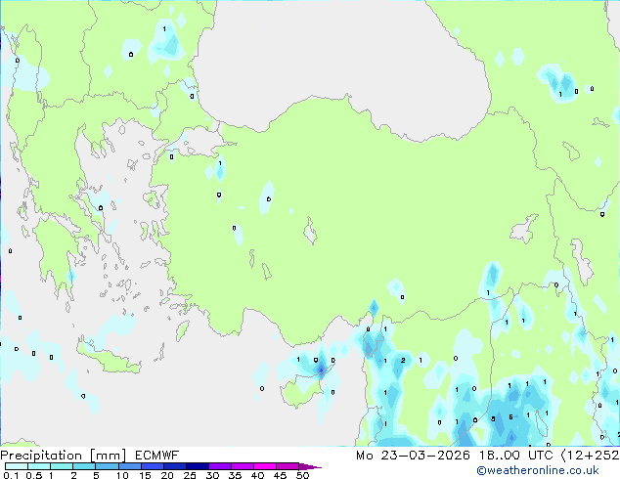Screen dimensions: 620x479
Task: Click the 'ECMWF' model label
Action: [157, 456]
